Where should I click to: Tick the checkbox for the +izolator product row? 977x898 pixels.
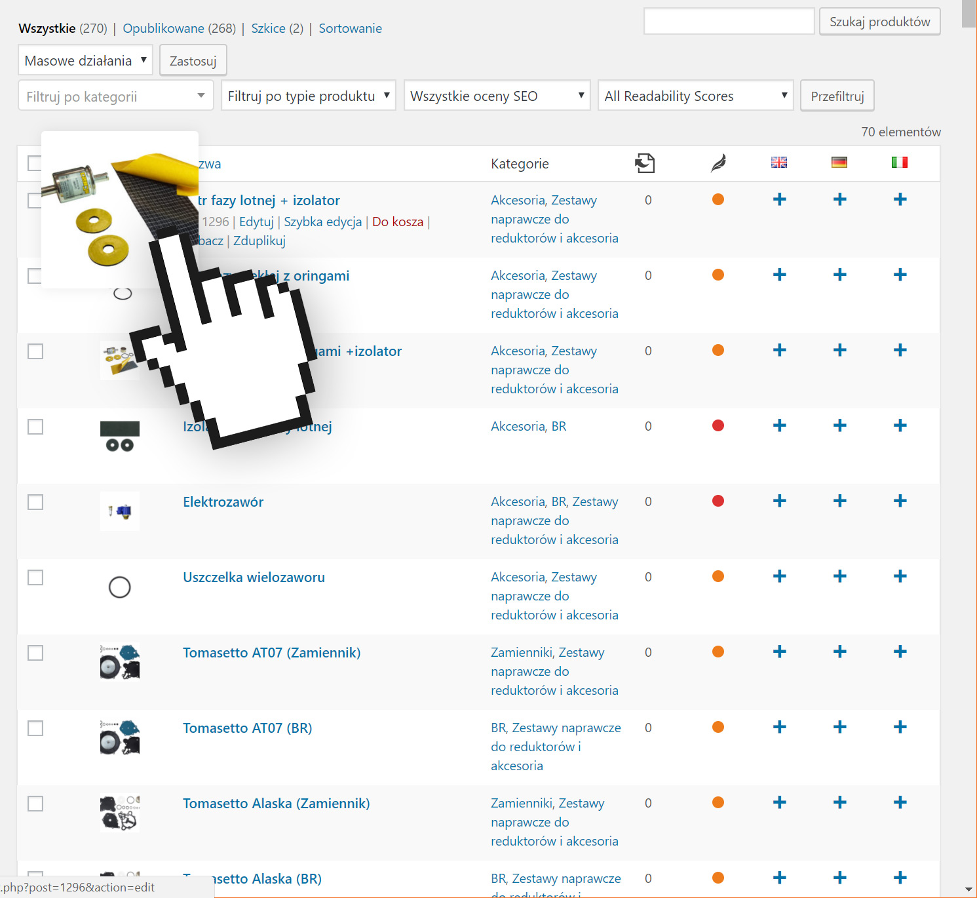[x=35, y=351]
